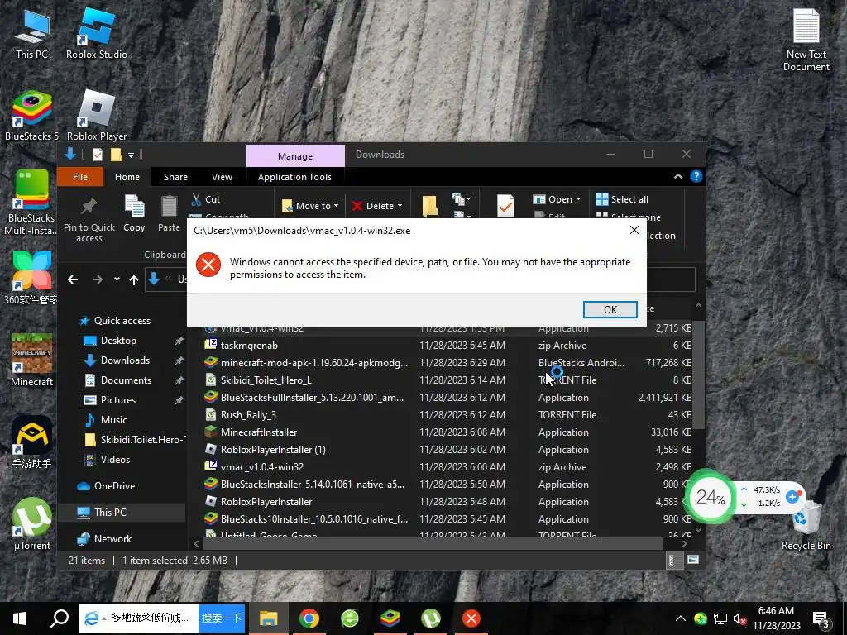This screenshot has height=635, width=847.
Task: Open the File ribbon tab
Action: coord(80,177)
